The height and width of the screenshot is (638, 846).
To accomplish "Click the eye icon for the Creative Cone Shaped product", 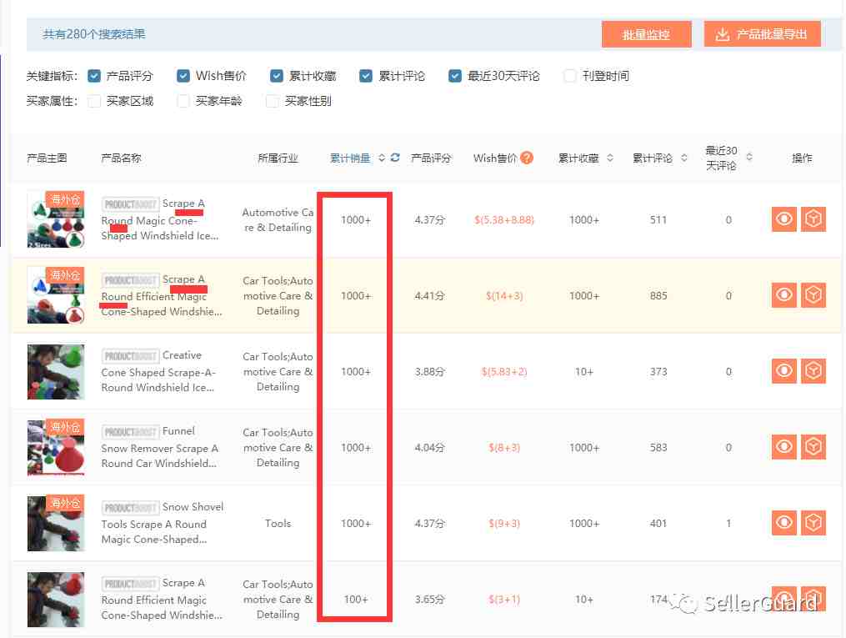I will [783, 371].
